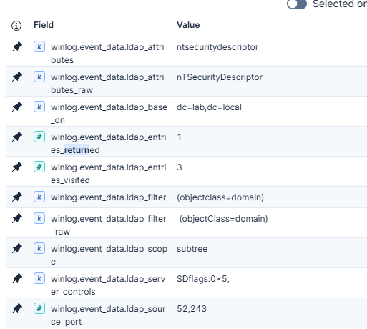
Task: Unpin the ldap_entries_returned field row
Action: 17,137
